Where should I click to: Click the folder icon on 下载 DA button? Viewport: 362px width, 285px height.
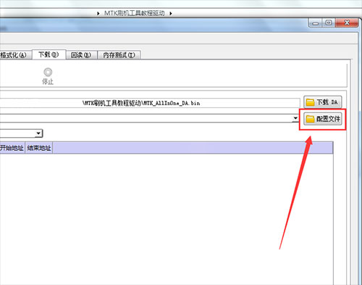[x=310, y=102]
